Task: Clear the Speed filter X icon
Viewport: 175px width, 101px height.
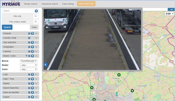Action: (29, 83)
